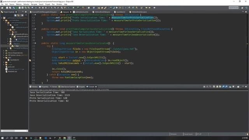Click Clear Console icon in Console toolbar
249x140 pixels.
click(x=214, y=87)
